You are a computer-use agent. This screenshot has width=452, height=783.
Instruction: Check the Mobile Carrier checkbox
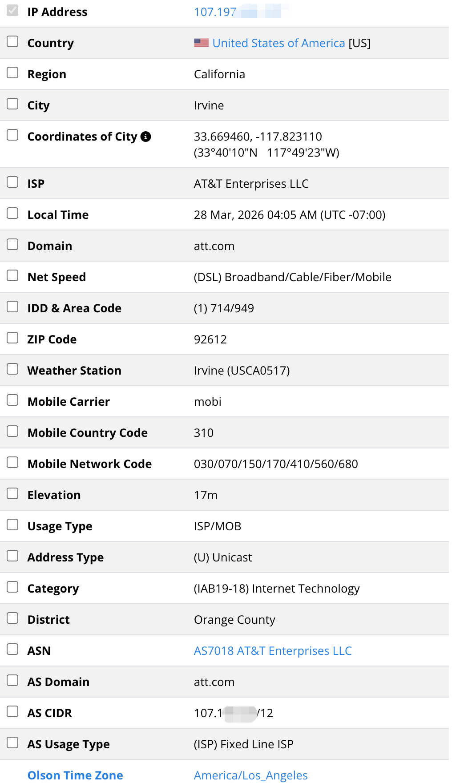point(12,400)
